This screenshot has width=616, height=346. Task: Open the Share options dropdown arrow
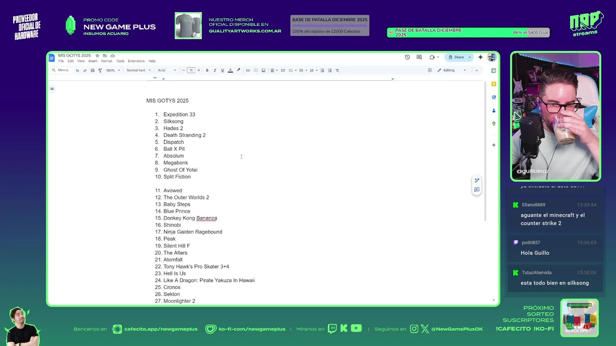470,57
